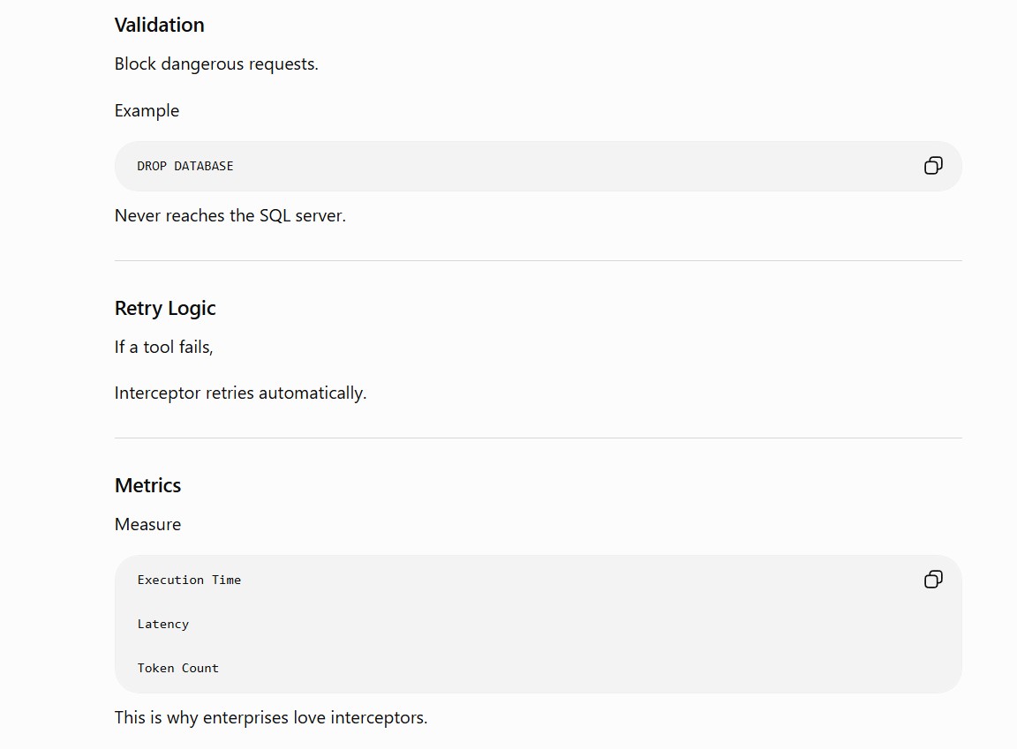The image size is (1017, 749).
Task: Click the word 'Execution' in metrics code
Action: coord(170,580)
